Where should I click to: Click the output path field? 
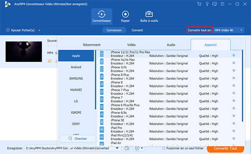click(69, 148)
